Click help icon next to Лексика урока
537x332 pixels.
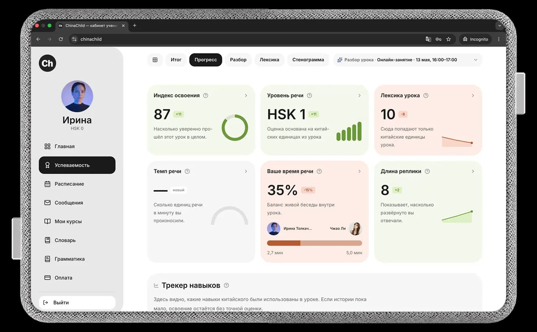pyautogui.click(x=426, y=96)
